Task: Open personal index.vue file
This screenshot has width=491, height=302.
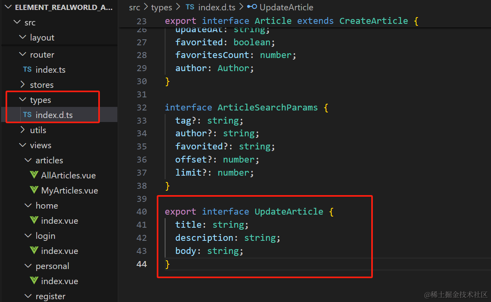Action: [59, 281]
